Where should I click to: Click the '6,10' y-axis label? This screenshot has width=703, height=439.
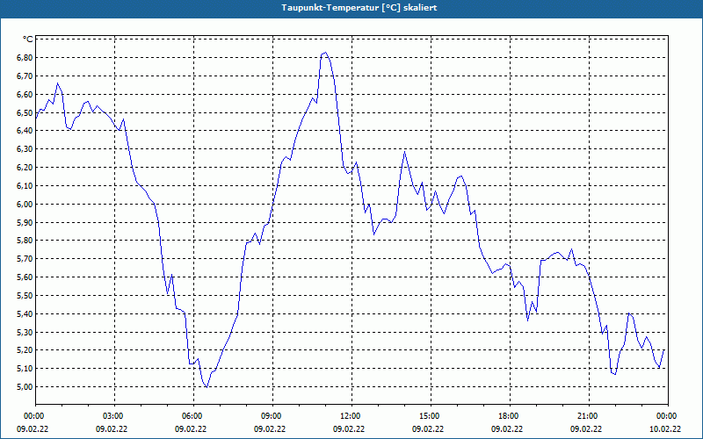(x=25, y=186)
